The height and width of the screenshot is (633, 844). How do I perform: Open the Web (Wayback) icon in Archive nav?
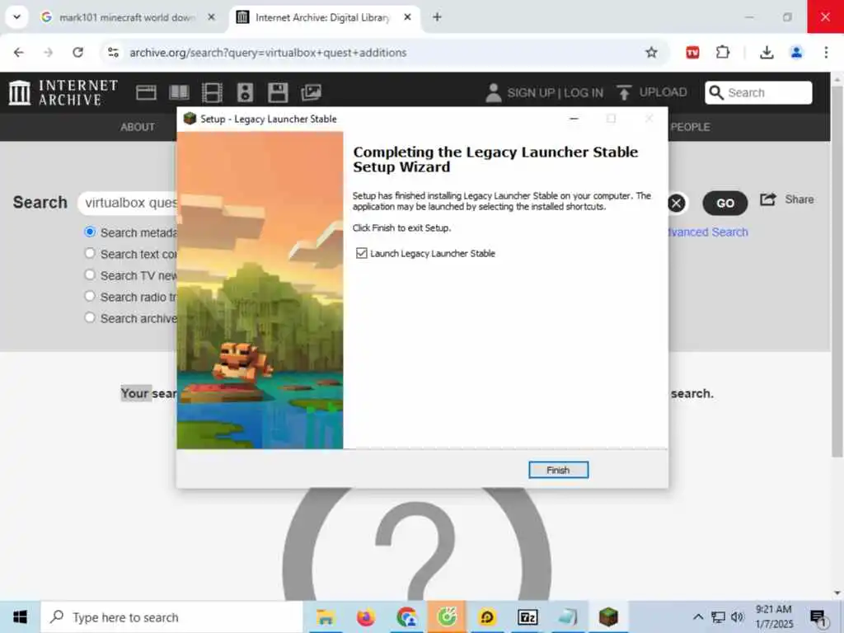[146, 92]
